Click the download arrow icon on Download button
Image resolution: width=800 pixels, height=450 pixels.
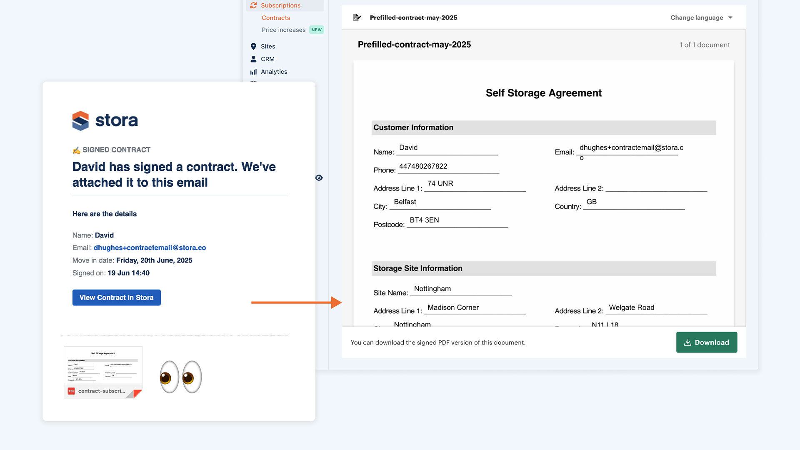687,342
